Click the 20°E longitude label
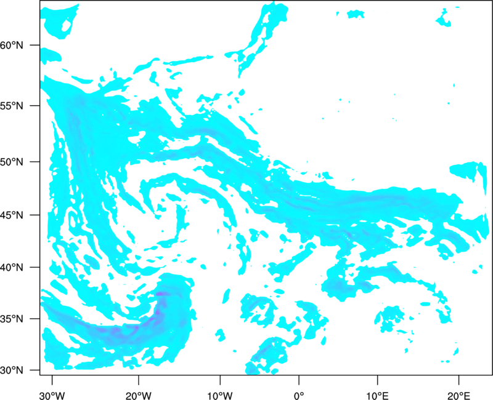The width and height of the screenshot is (493, 400). (x=458, y=396)
